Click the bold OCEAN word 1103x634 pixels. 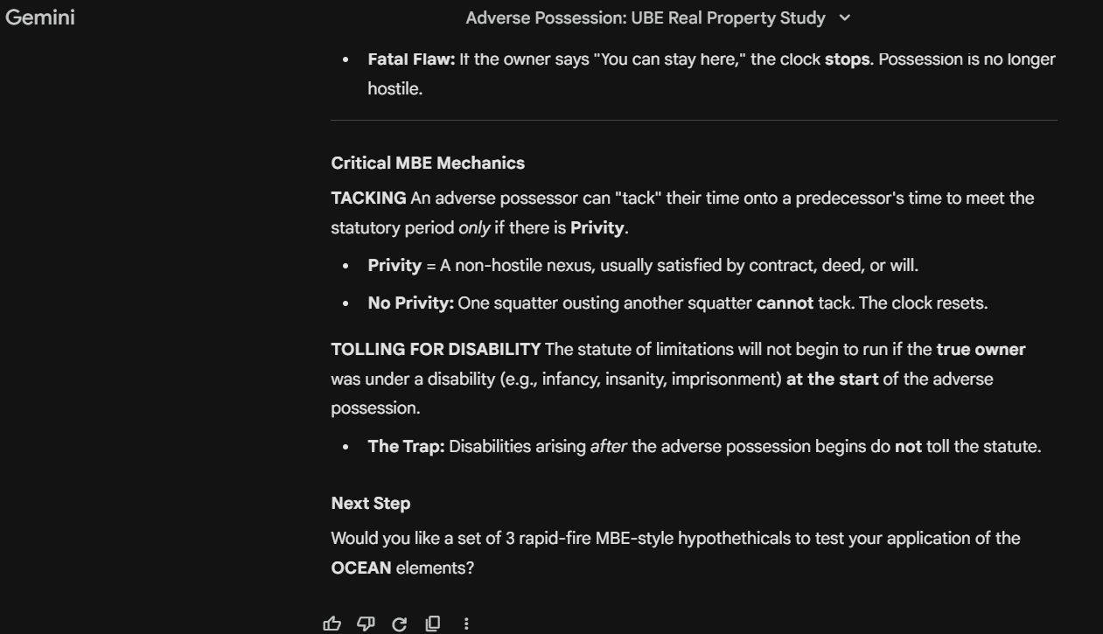[x=360, y=568]
